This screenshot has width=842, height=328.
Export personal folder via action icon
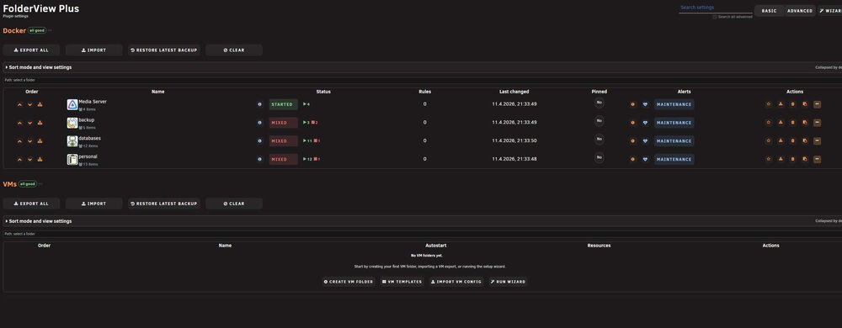781,159
